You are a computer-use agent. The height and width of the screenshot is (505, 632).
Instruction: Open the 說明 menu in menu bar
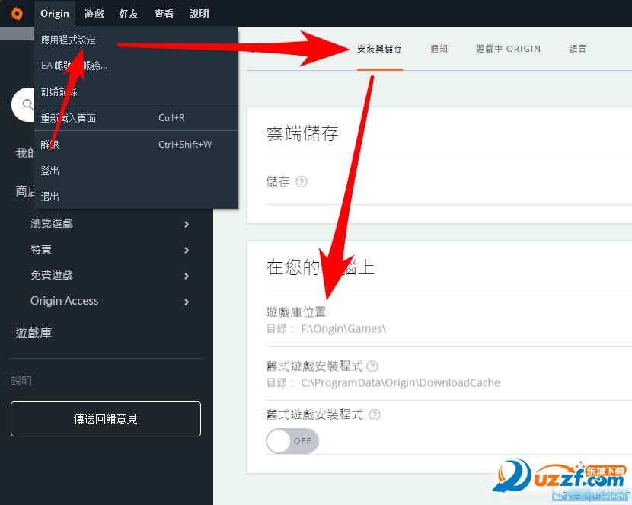click(199, 14)
